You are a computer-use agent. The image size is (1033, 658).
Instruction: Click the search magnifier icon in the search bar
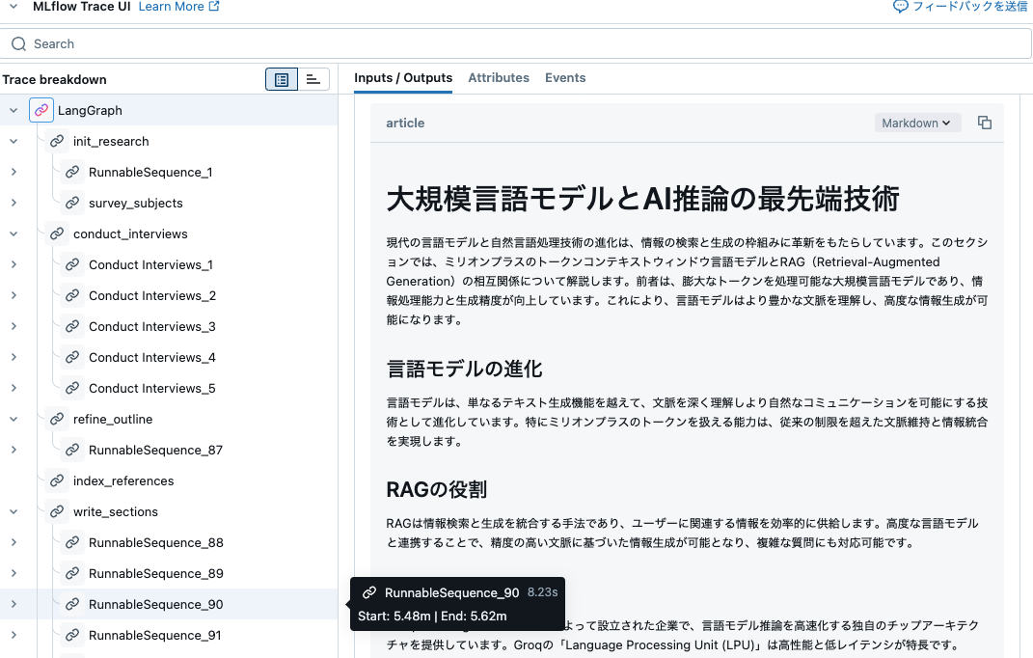click(17, 43)
